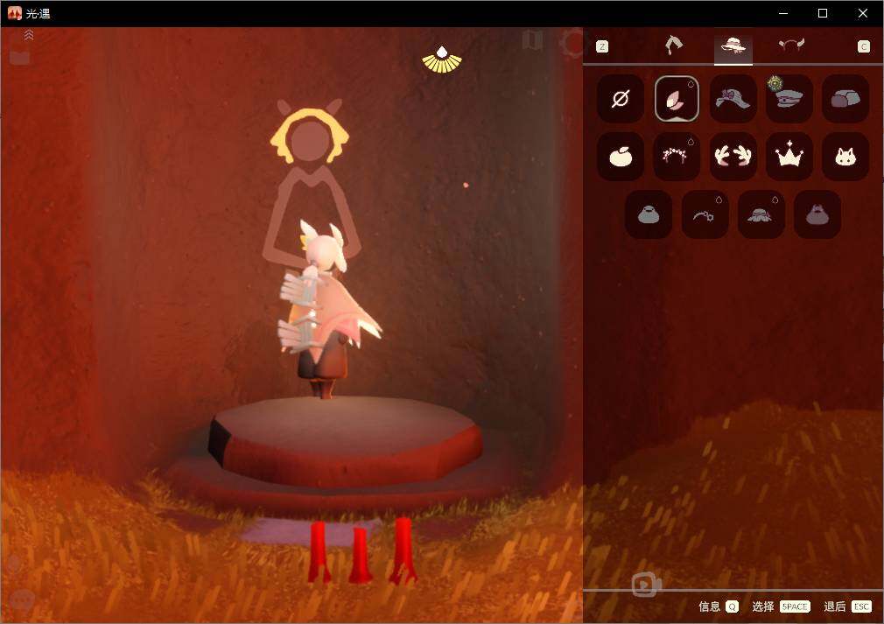Click the 光遇 app icon in title bar
Viewport: 884px width, 624px height.
(x=15, y=13)
